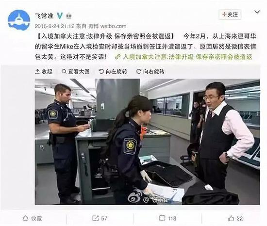The image size is (267, 226).
Task: Like the post with thumbs-up 22
Action: 235,218
